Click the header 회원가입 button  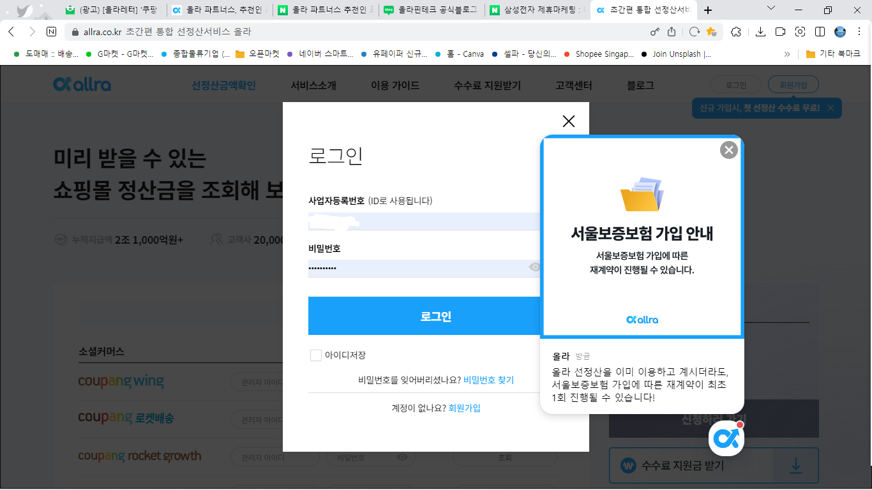(793, 85)
